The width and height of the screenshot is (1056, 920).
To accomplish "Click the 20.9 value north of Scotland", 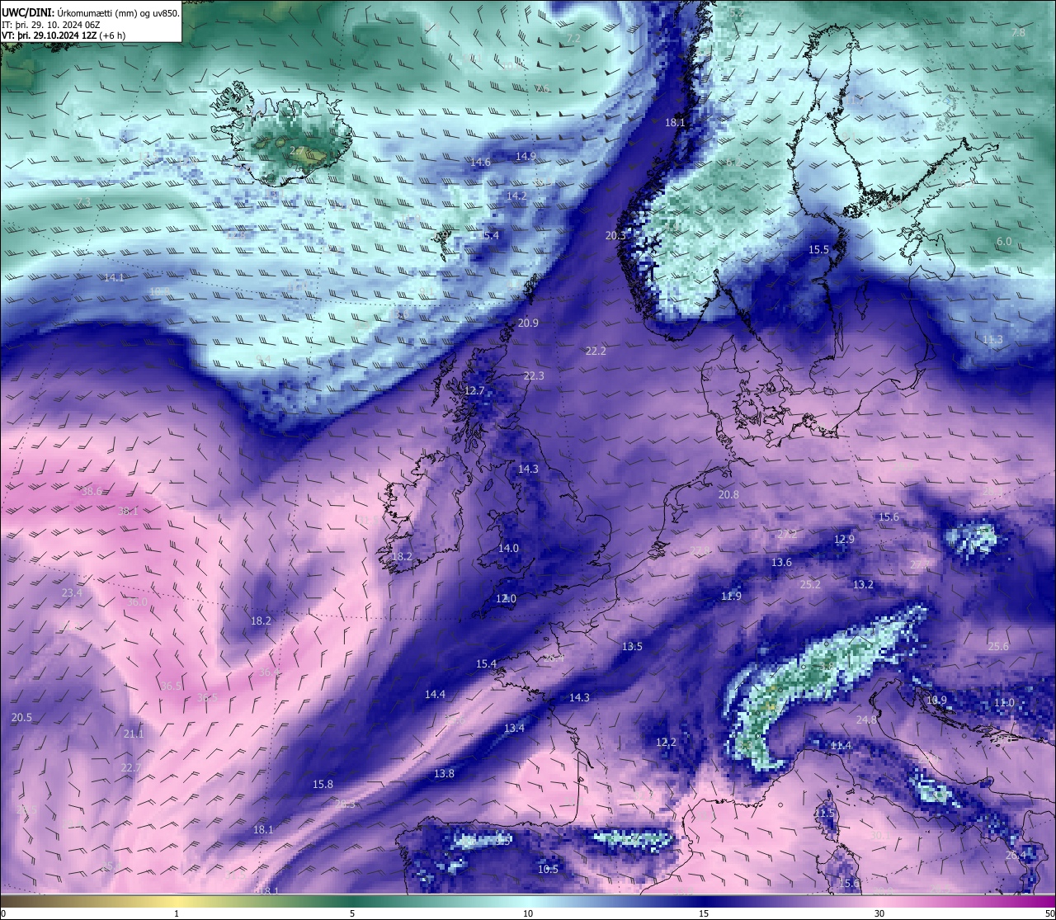I will 528,323.
